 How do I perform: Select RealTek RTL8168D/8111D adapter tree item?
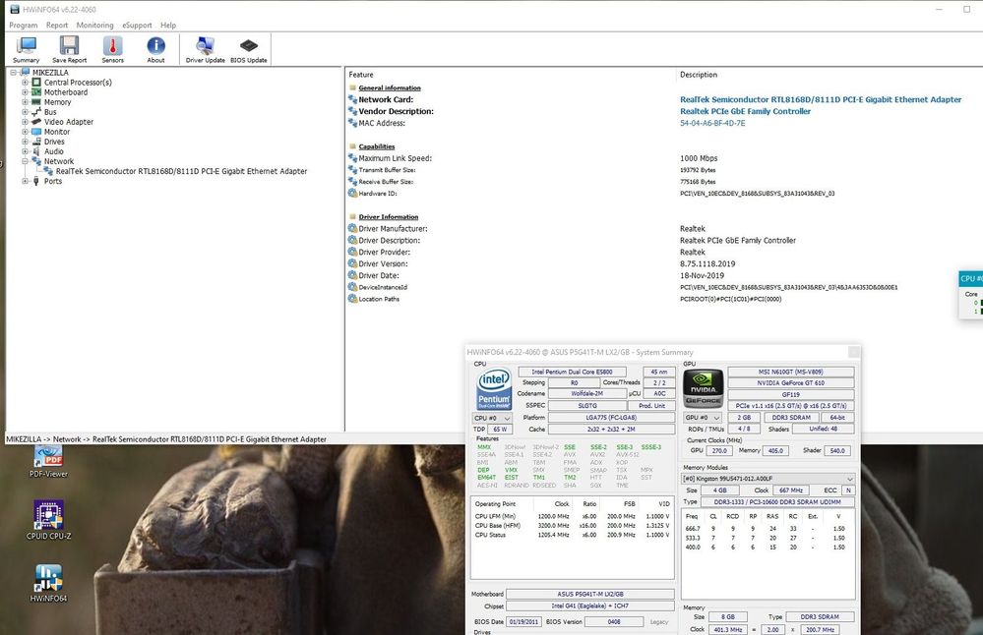click(x=181, y=171)
